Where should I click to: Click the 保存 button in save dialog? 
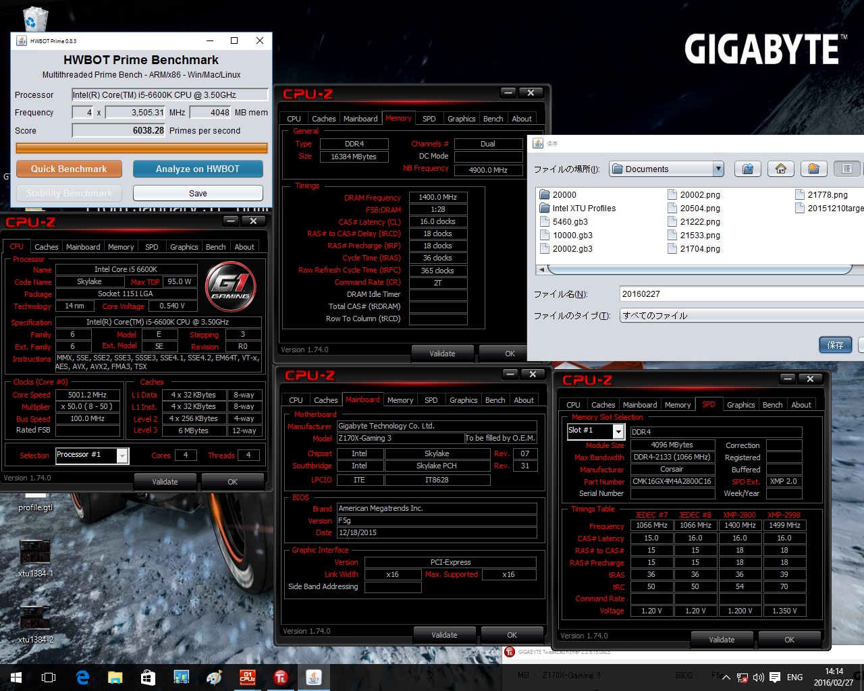836,345
